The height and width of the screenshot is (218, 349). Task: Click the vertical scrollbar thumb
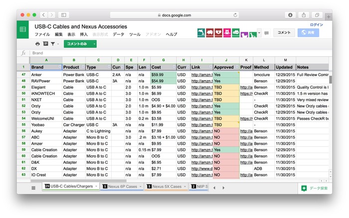tap(331, 79)
